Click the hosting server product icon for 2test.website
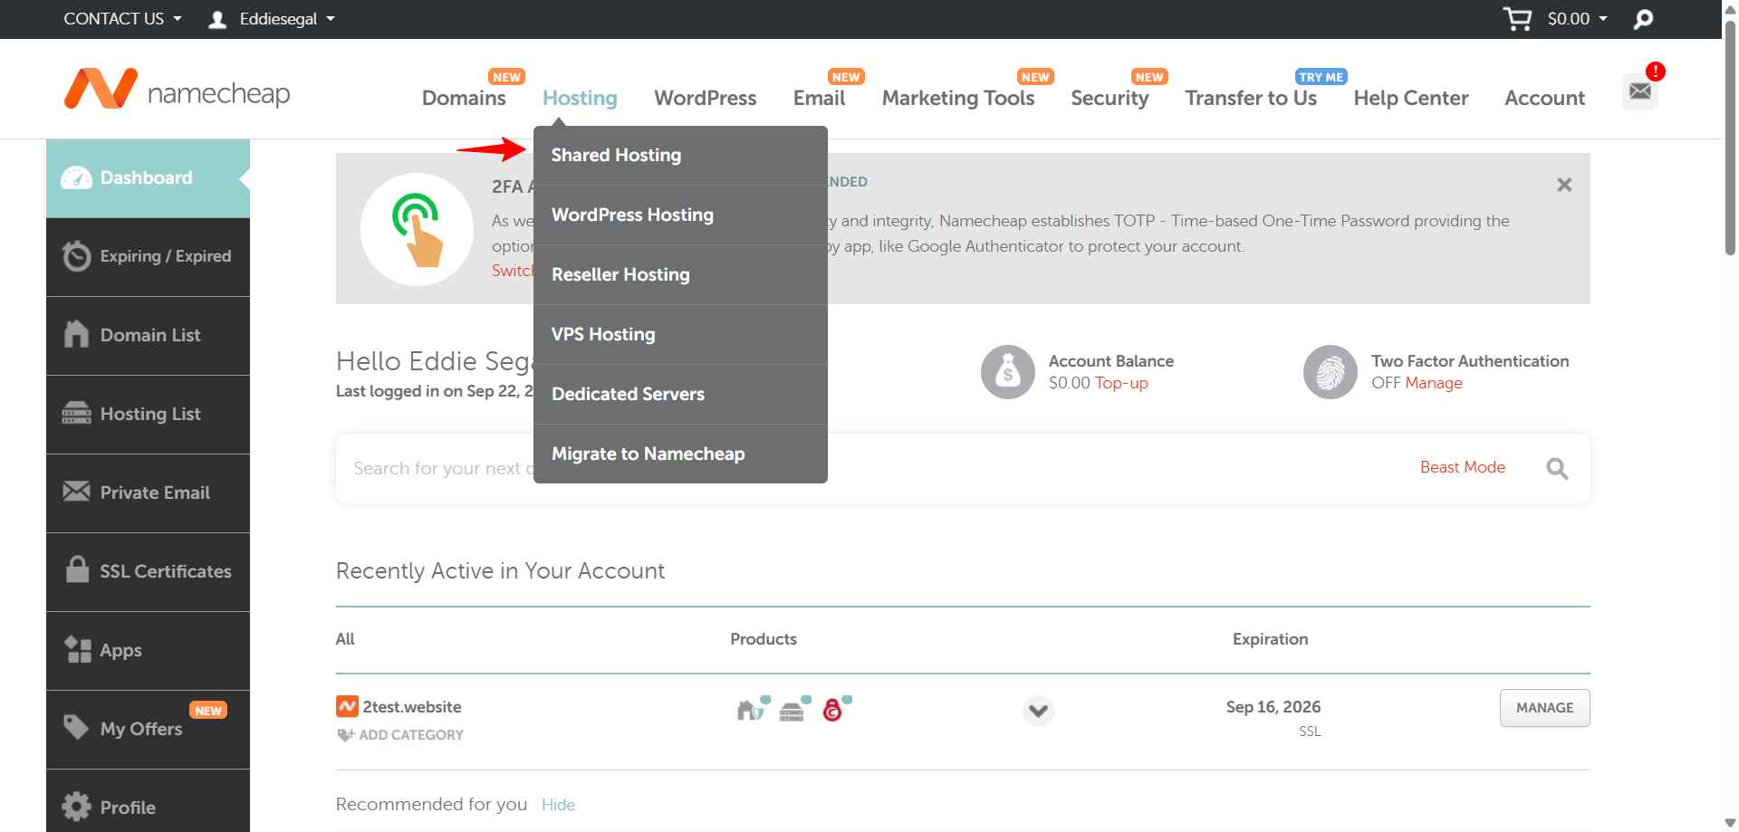This screenshot has width=1739, height=832. 791,711
